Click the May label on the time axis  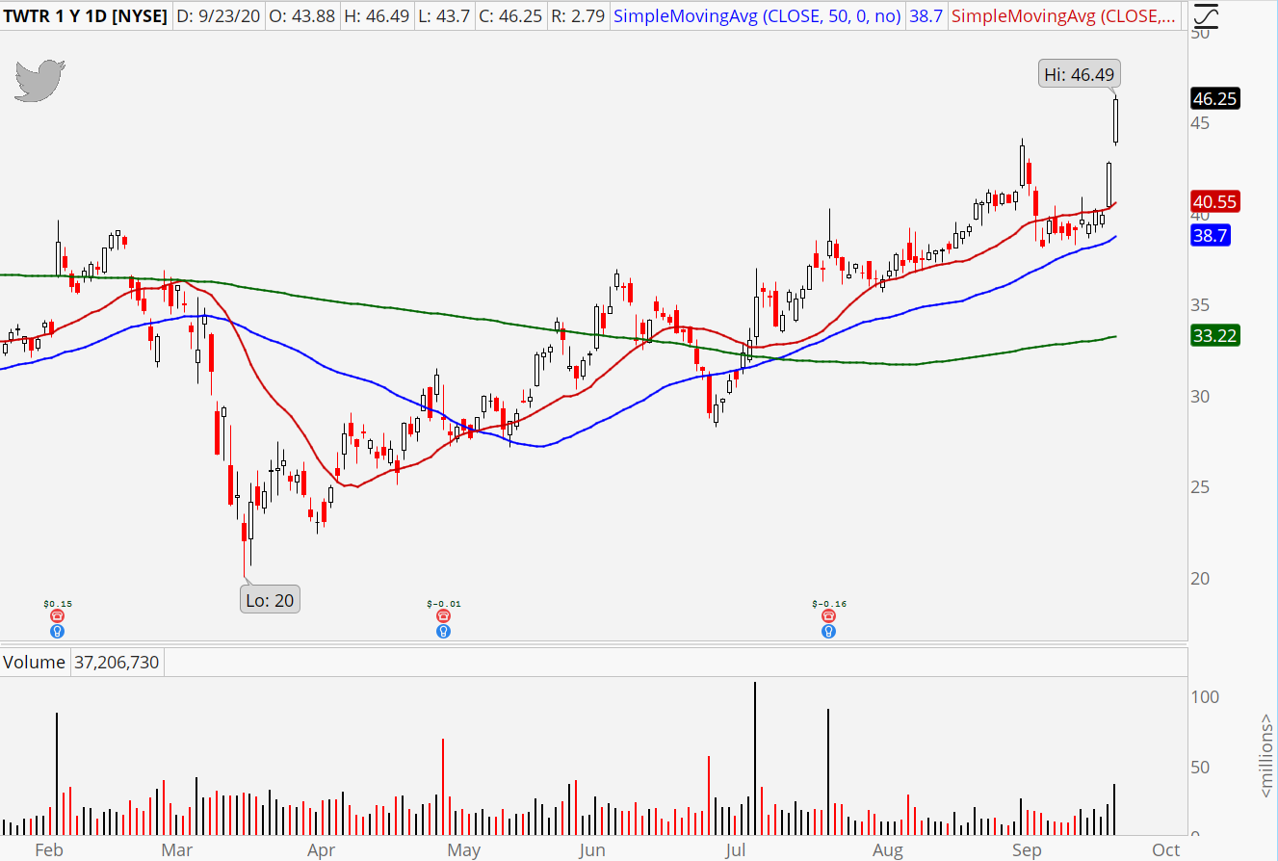pyautogui.click(x=464, y=849)
